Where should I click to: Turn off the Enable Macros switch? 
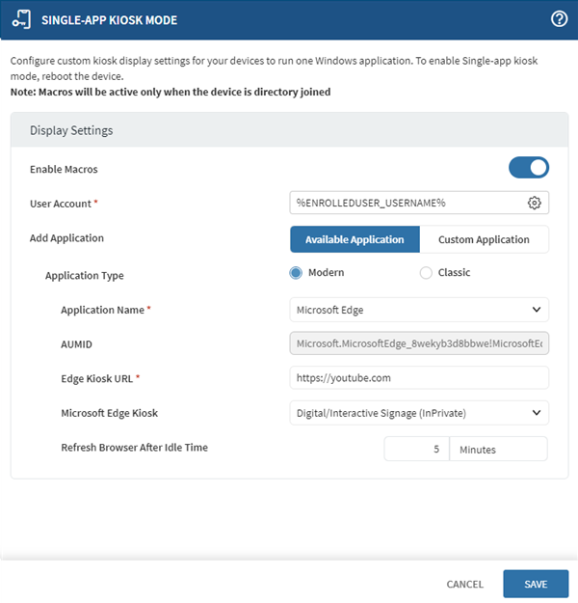pyautogui.click(x=529, y=168)
